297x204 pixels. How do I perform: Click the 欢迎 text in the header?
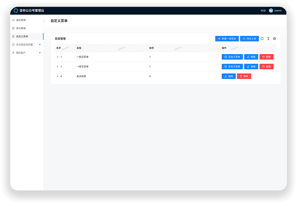[x=263, y=11]
